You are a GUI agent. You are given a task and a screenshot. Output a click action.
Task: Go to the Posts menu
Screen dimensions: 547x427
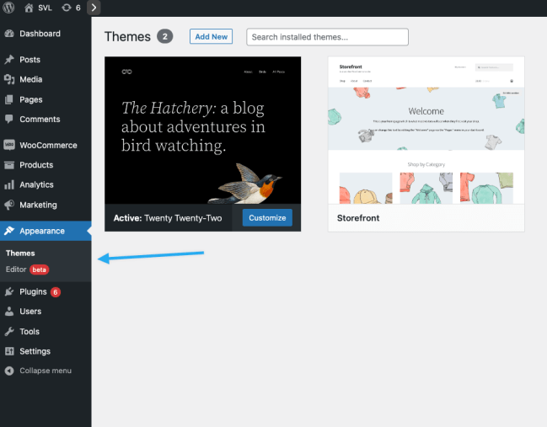(29, 60)
